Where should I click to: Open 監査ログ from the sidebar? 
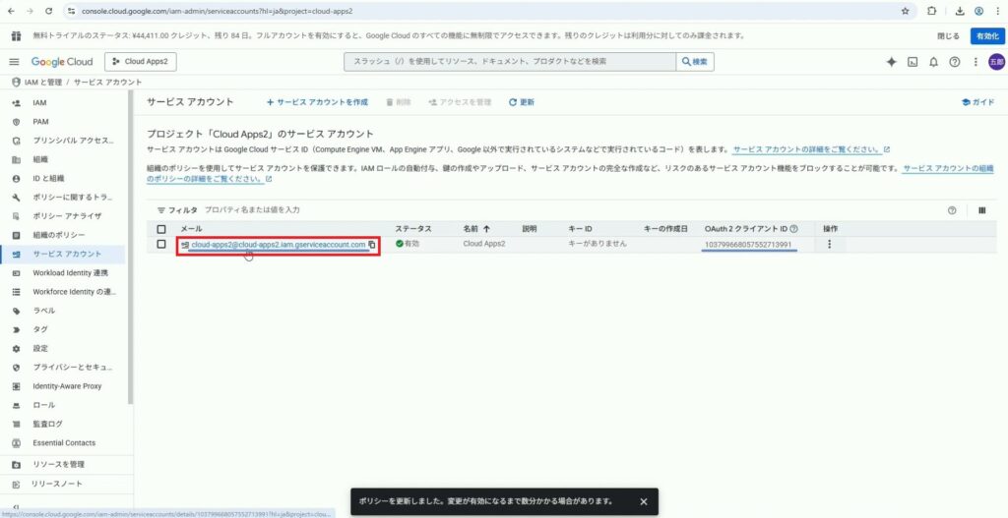point(47,424)
